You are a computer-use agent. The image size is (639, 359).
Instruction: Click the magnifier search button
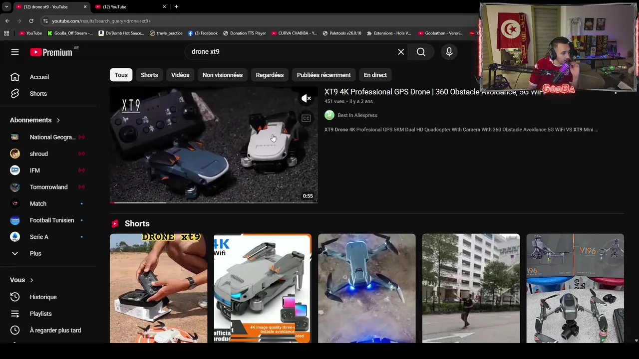421,52
